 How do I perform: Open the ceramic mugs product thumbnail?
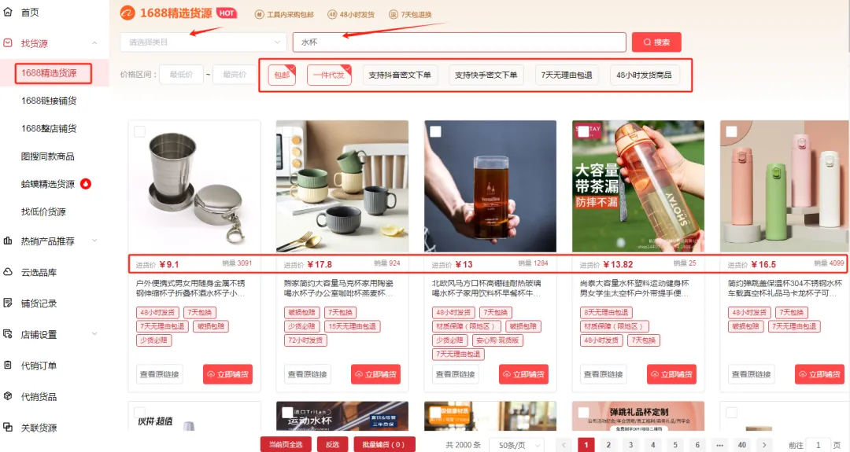pos(342,186)
